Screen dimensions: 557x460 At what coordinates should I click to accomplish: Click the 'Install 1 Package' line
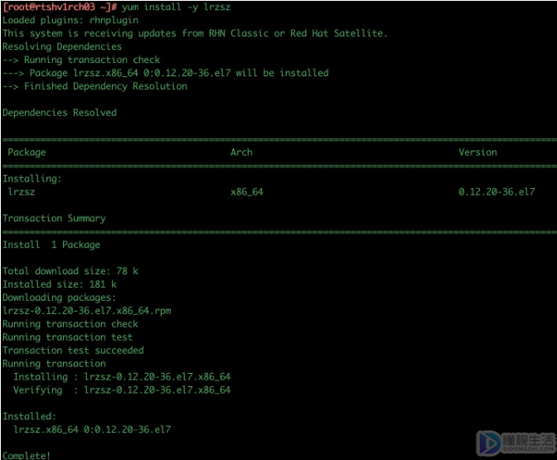click(51, 245)
